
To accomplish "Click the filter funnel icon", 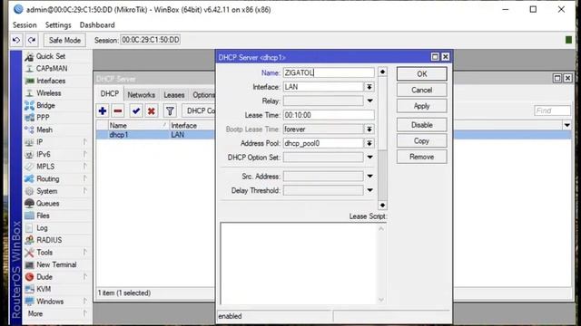I will point(170,110).
